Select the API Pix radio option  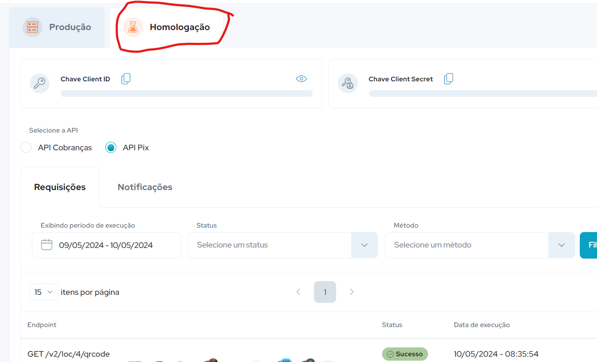111,148
